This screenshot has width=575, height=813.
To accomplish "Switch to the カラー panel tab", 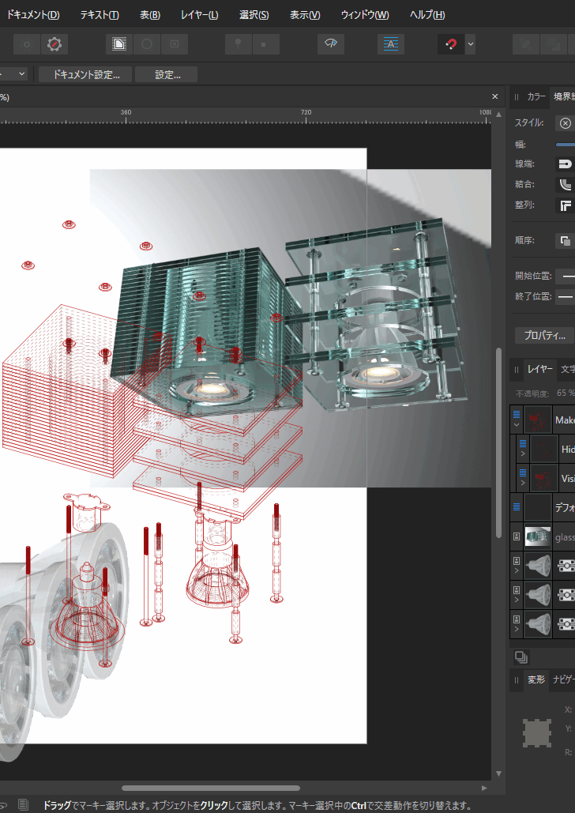I will pyautogui.click(x=536, y=97).
